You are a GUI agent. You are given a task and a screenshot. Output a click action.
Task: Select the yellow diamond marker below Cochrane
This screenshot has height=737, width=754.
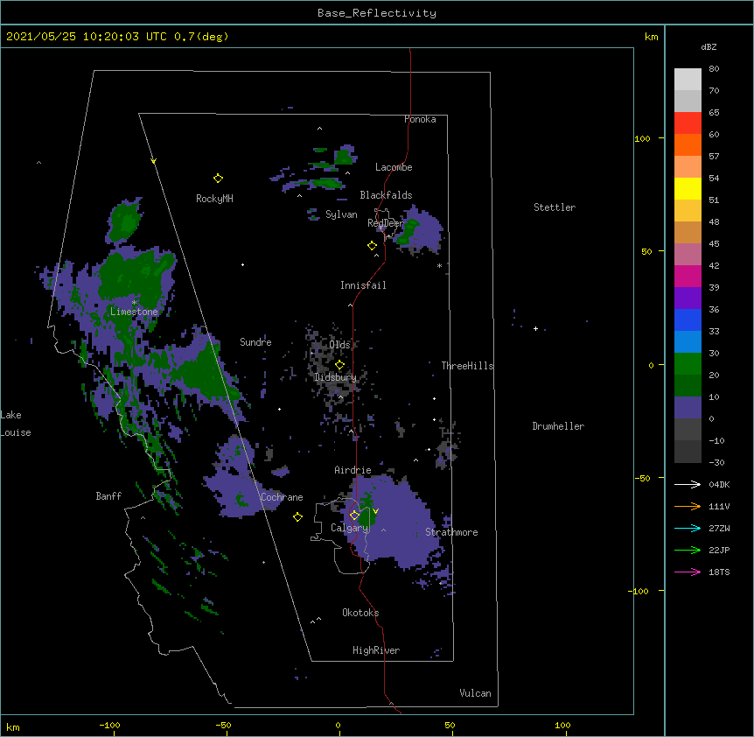click(297, 516)
